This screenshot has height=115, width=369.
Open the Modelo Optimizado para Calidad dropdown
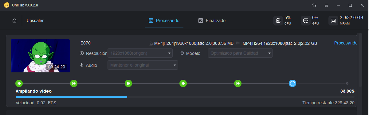click(x=240, y=53)
